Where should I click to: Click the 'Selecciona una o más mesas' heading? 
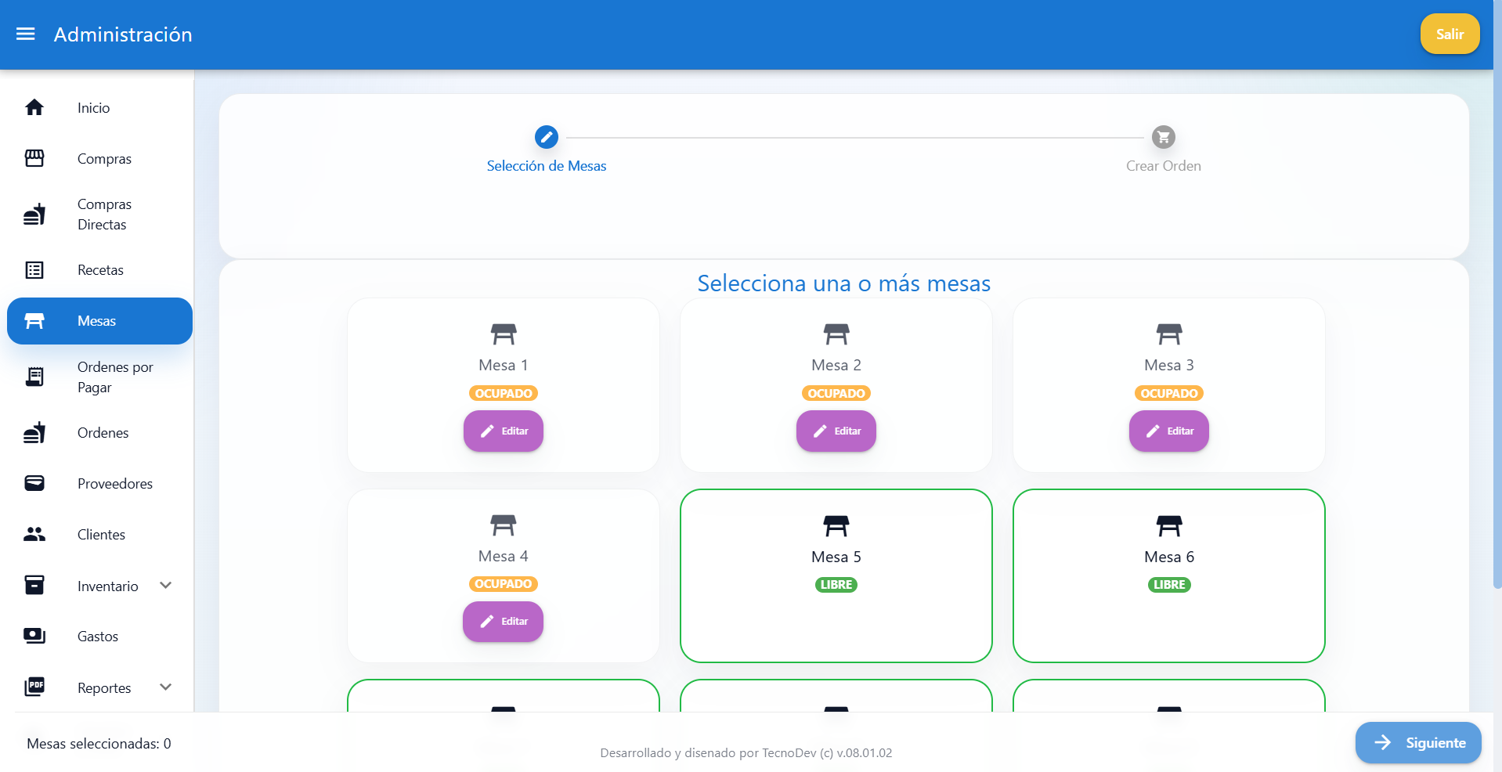[844, 283]
